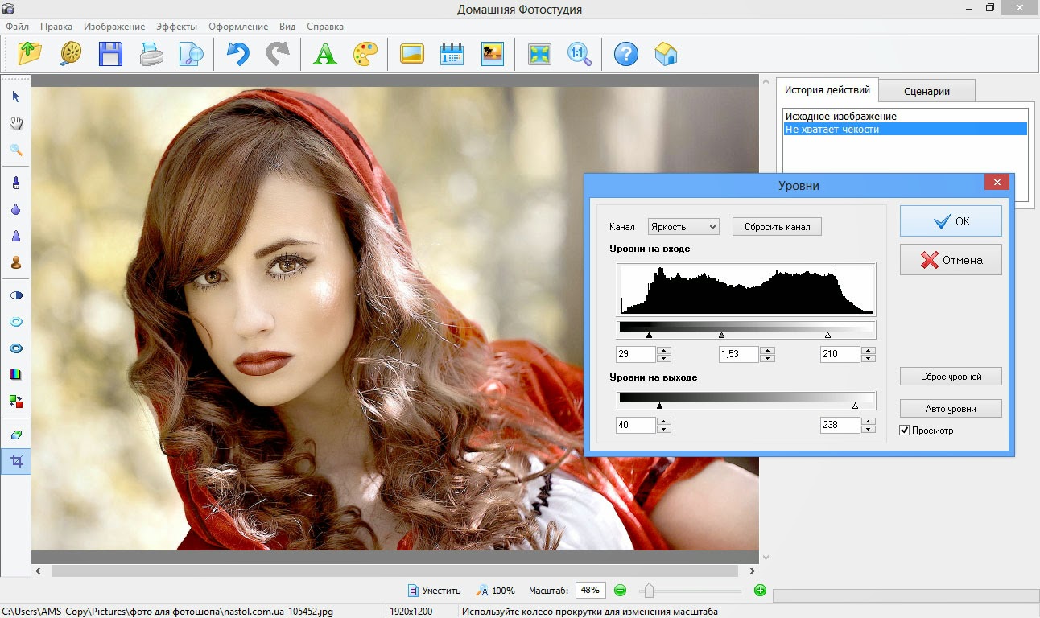Click the Save floppy disk icon

[x=110, y=54]
